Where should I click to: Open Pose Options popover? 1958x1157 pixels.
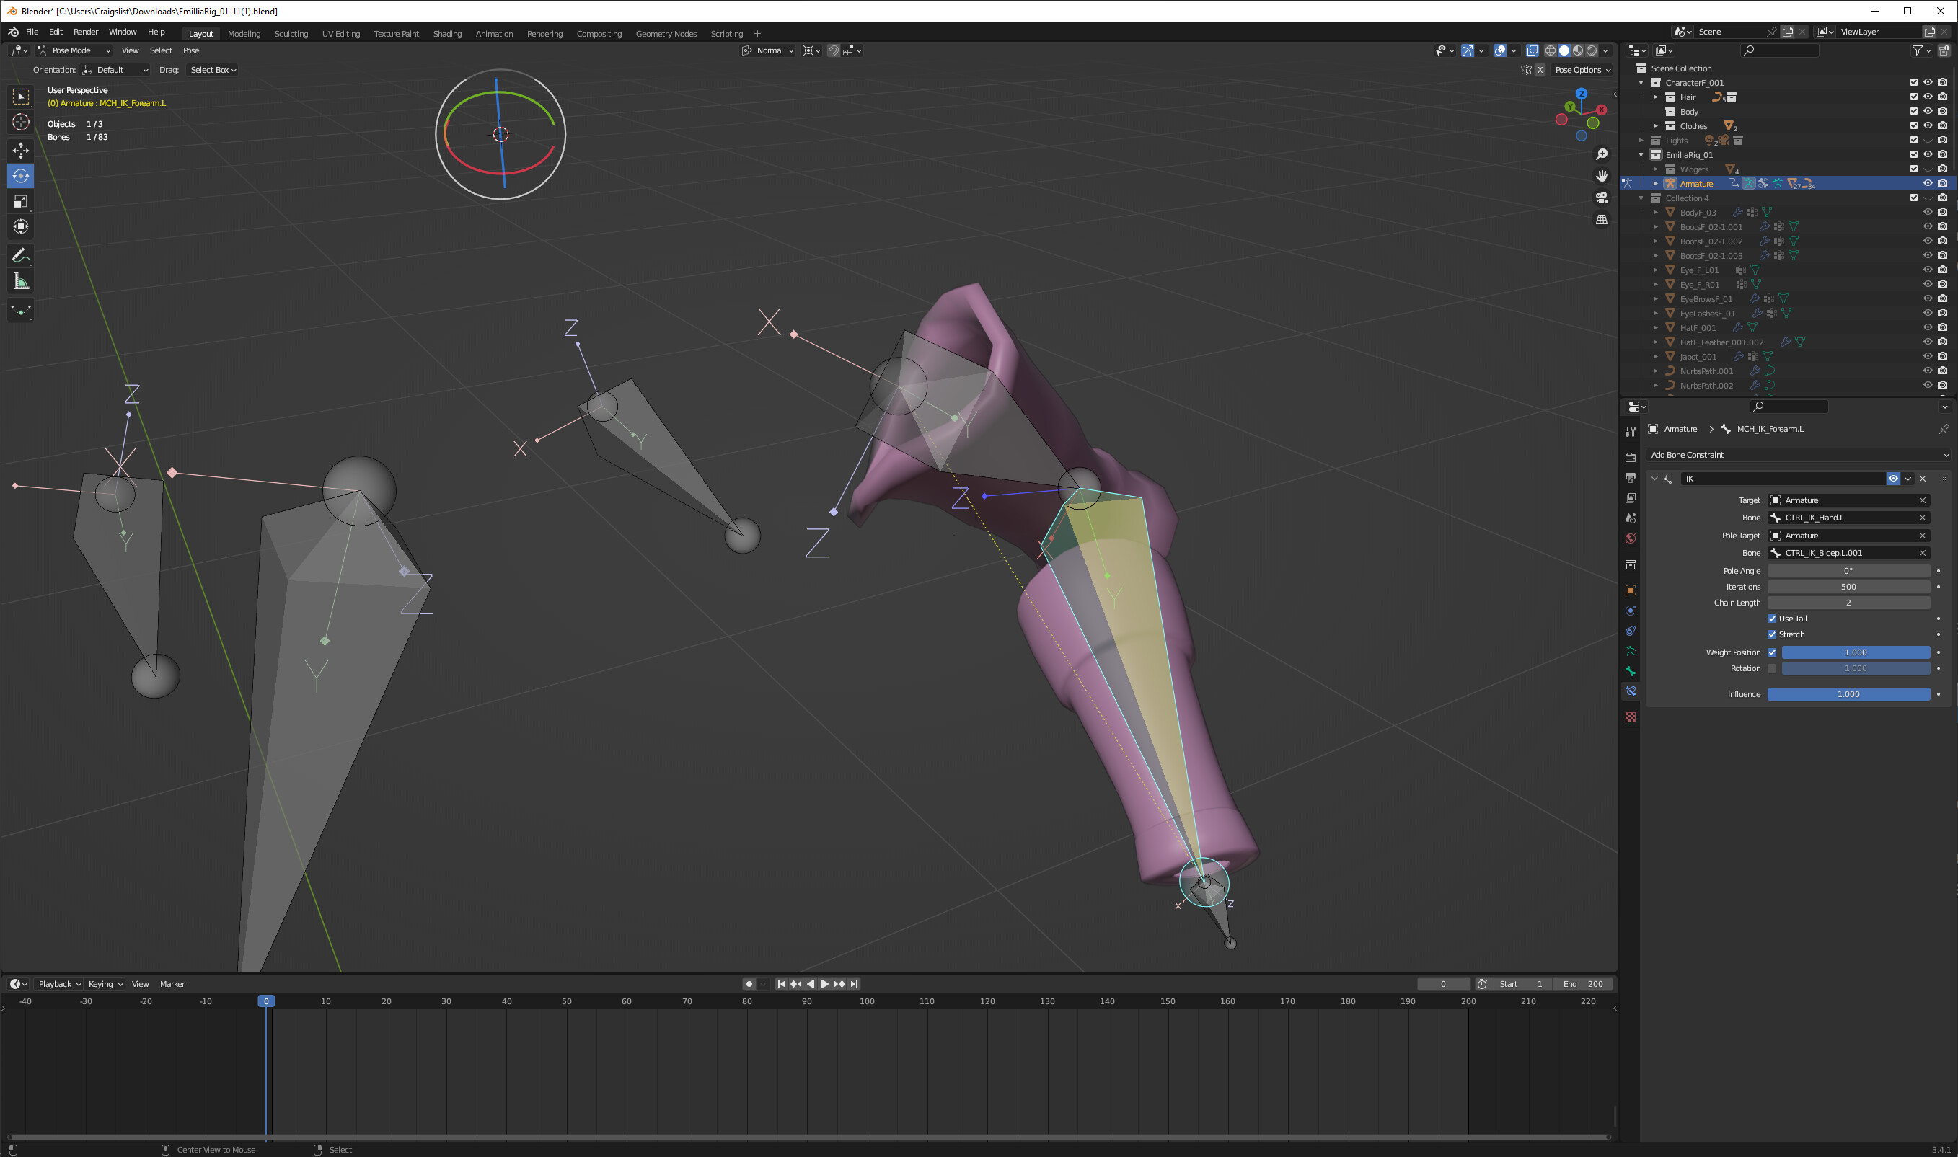pyautogui.click(x=1582, y=70)
